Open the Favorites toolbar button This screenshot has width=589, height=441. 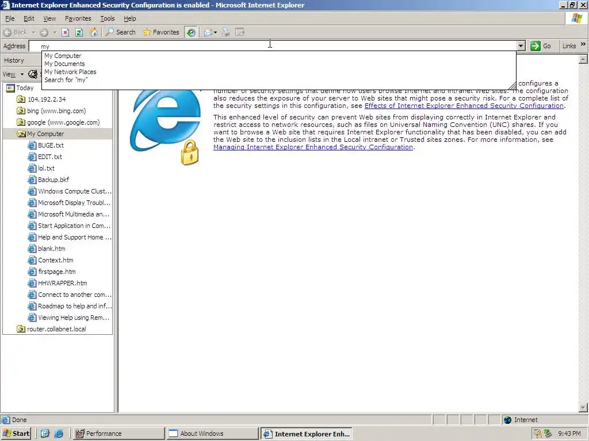161,32
